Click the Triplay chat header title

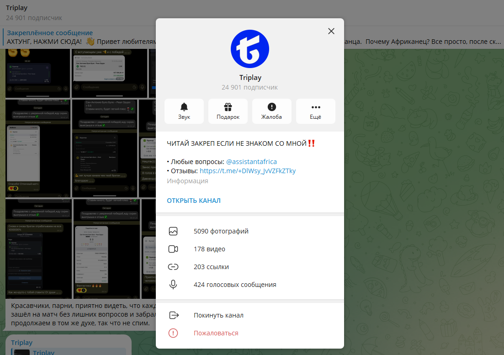pyautogui.click(x=17, y=8)
